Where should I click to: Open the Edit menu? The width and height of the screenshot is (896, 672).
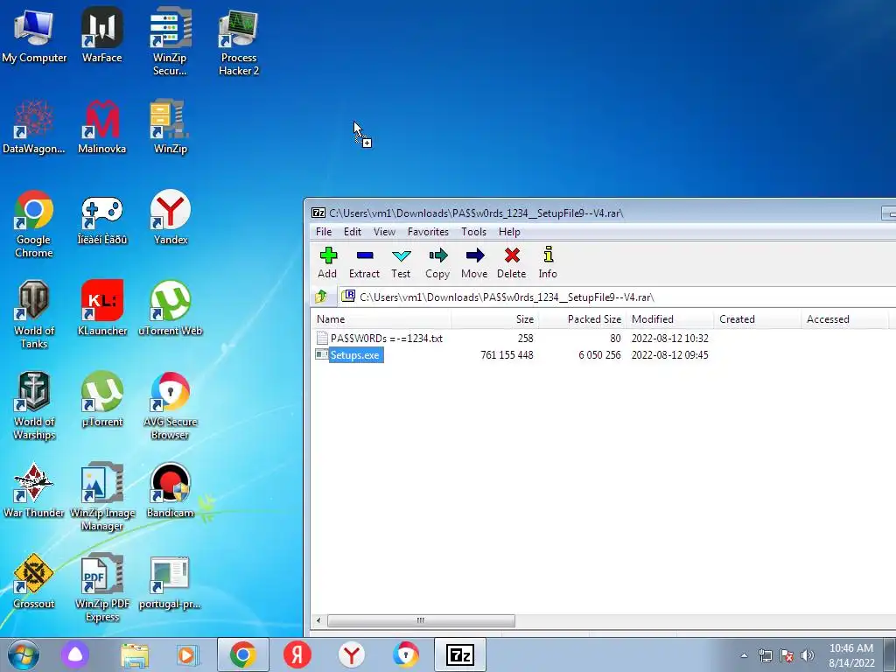click(352, 231)
